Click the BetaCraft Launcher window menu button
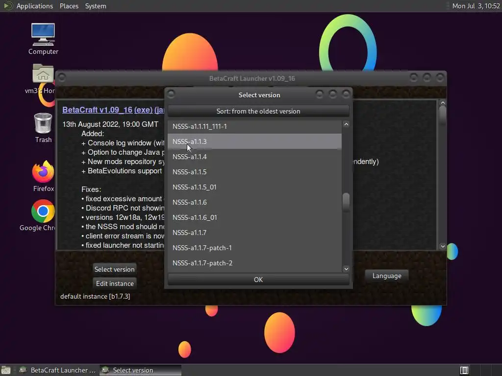 click(x=62, y=77)
